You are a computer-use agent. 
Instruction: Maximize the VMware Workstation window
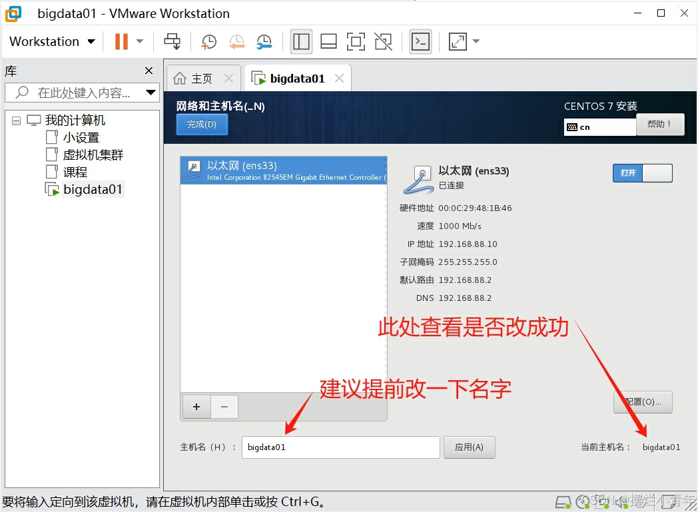tap(661, 13)
